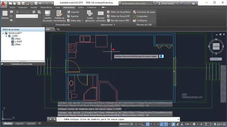Toggle ortho mode in status bar
Screen dimensions: 227x127
pyautogui.click(x=143, y=124)
